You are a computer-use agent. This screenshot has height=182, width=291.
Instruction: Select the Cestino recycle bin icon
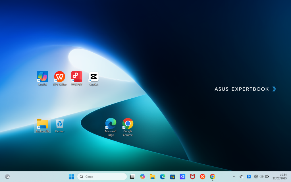point(60,124)
